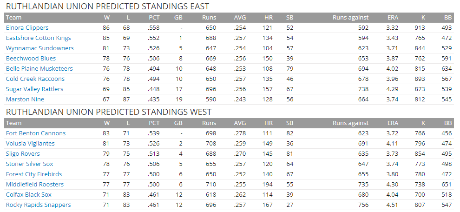Open the Sugar Valley Rattlers page
Screen dimensions: 460x212
click(x=34, y=89)
